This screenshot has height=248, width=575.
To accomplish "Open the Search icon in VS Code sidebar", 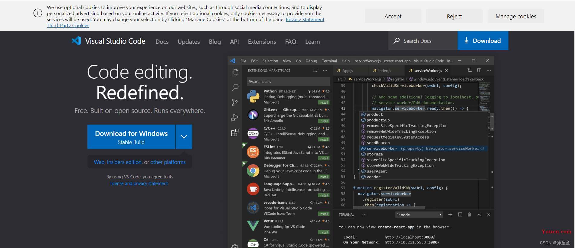I will (x=235, y=88).
